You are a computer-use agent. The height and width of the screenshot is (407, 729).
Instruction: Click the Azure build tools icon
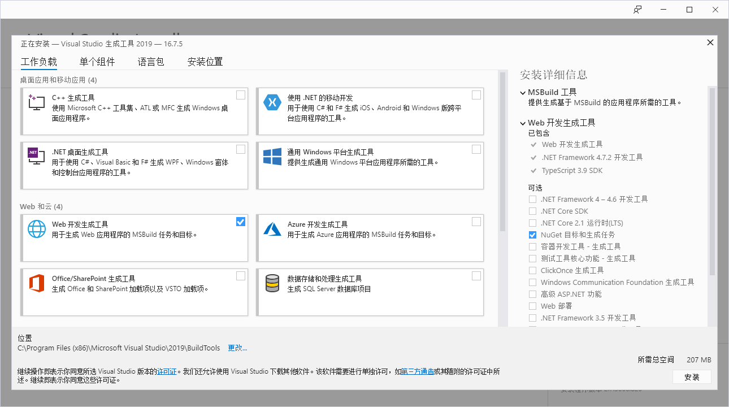tap(272, 229)
